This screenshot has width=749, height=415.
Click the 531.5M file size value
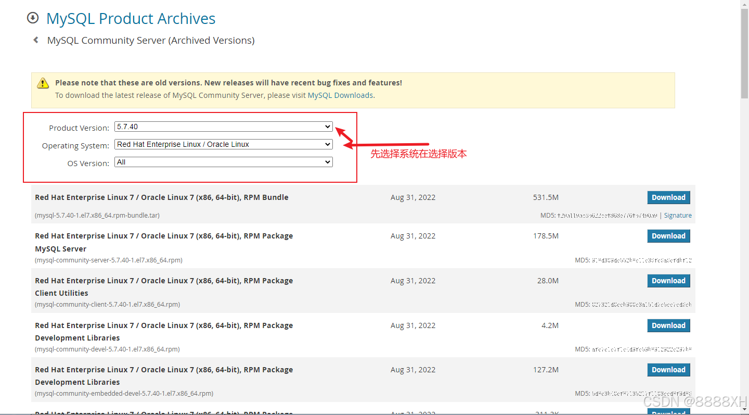(x=546, y=197)
